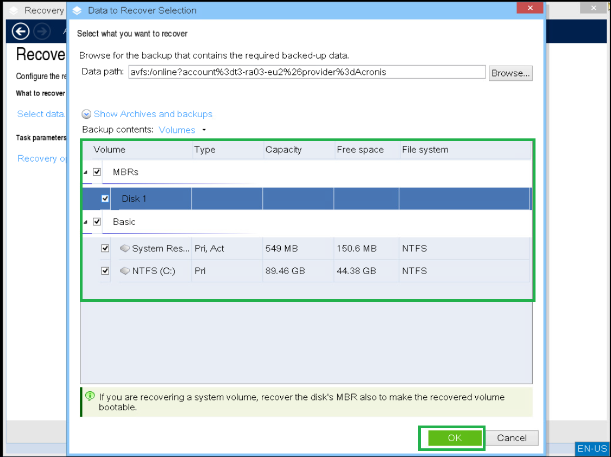Click the Show Archives and backups link
This screenshot has width=611, height=457.
click(x=153, y=114)
